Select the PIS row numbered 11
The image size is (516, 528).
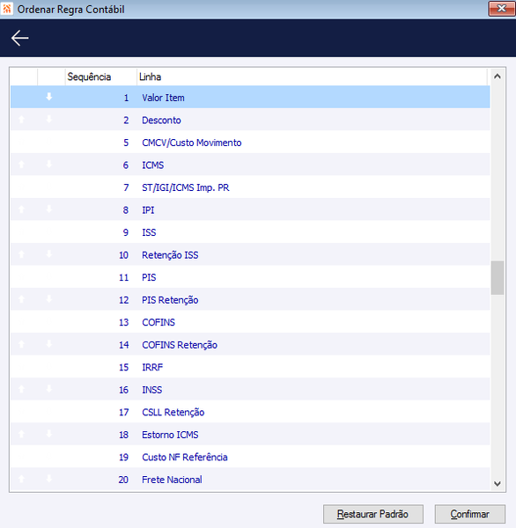[x=250, y=277]
